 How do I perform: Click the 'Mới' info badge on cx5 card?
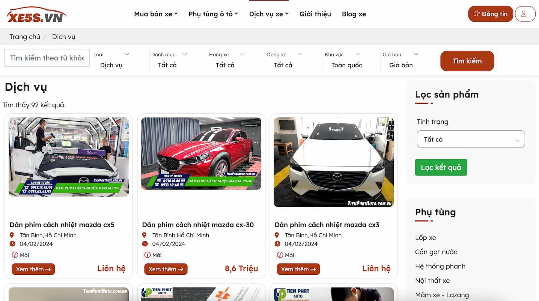tap(20, 255)
